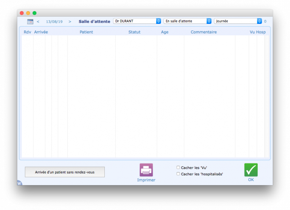This screenshot has width=290, height=210.
Task: Click the Hosp column header
Action: [x=261, y=32]
